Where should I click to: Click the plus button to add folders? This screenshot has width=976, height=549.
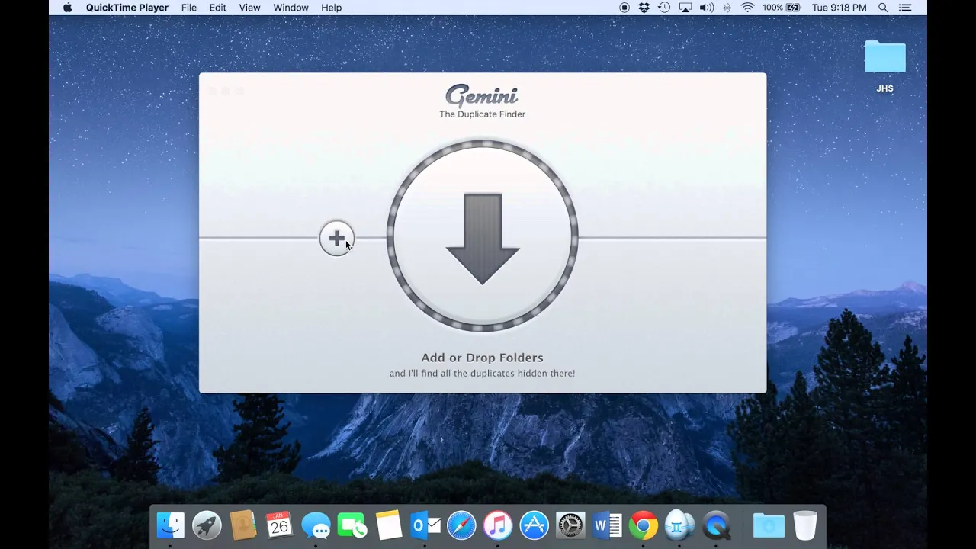coord(336,239)
